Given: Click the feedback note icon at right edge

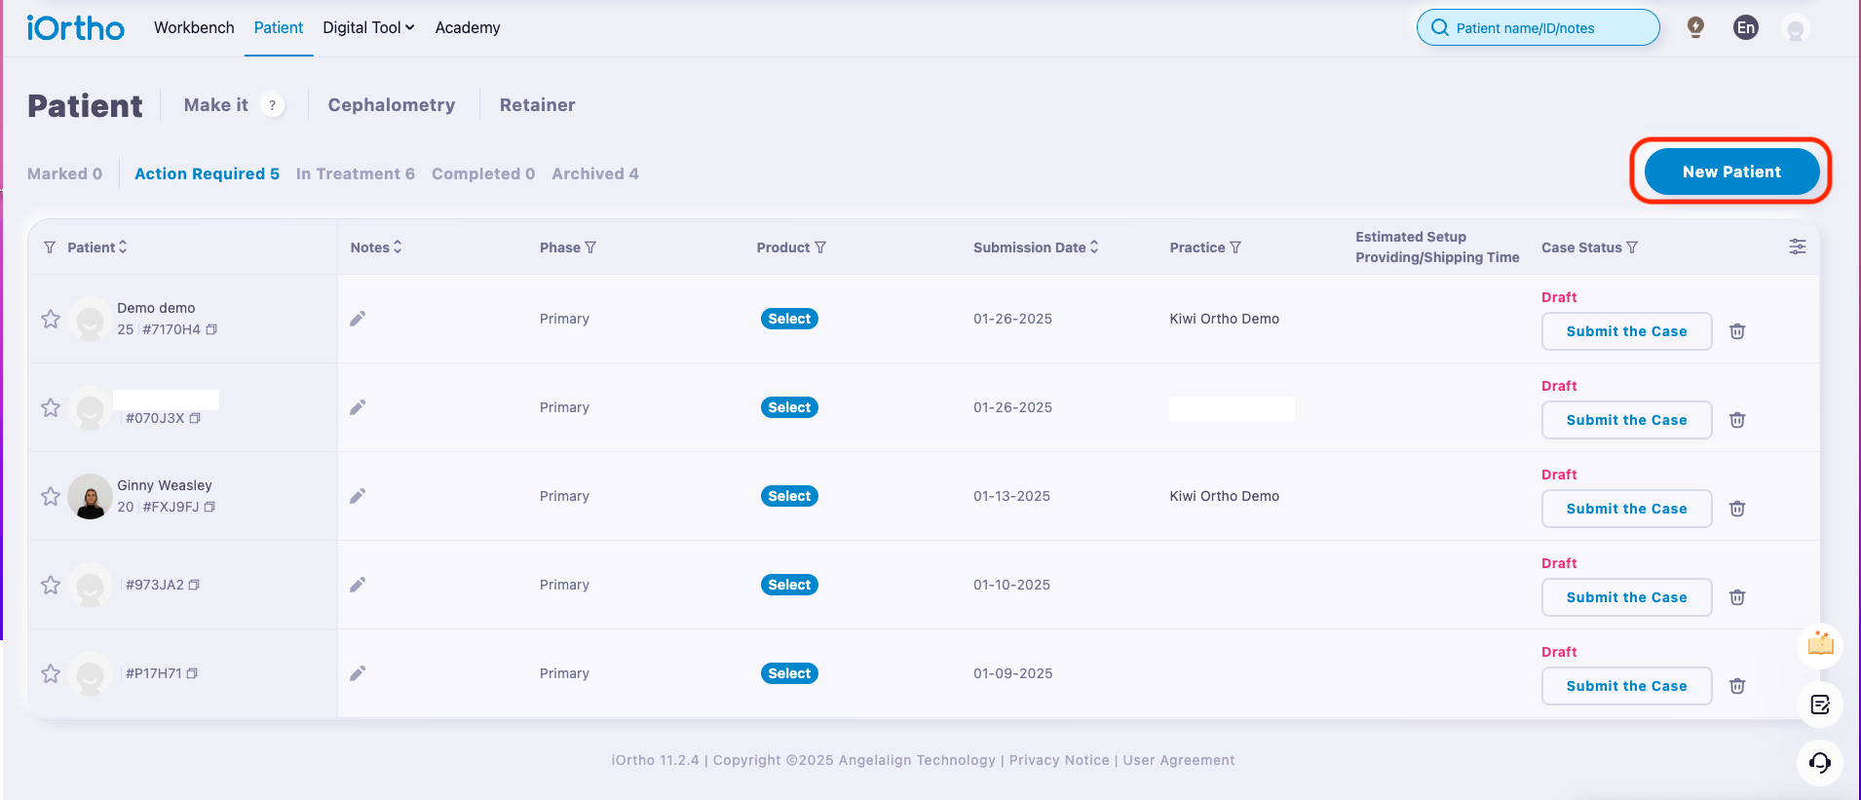Looking at the screenshot, I should coord(1820,705).
